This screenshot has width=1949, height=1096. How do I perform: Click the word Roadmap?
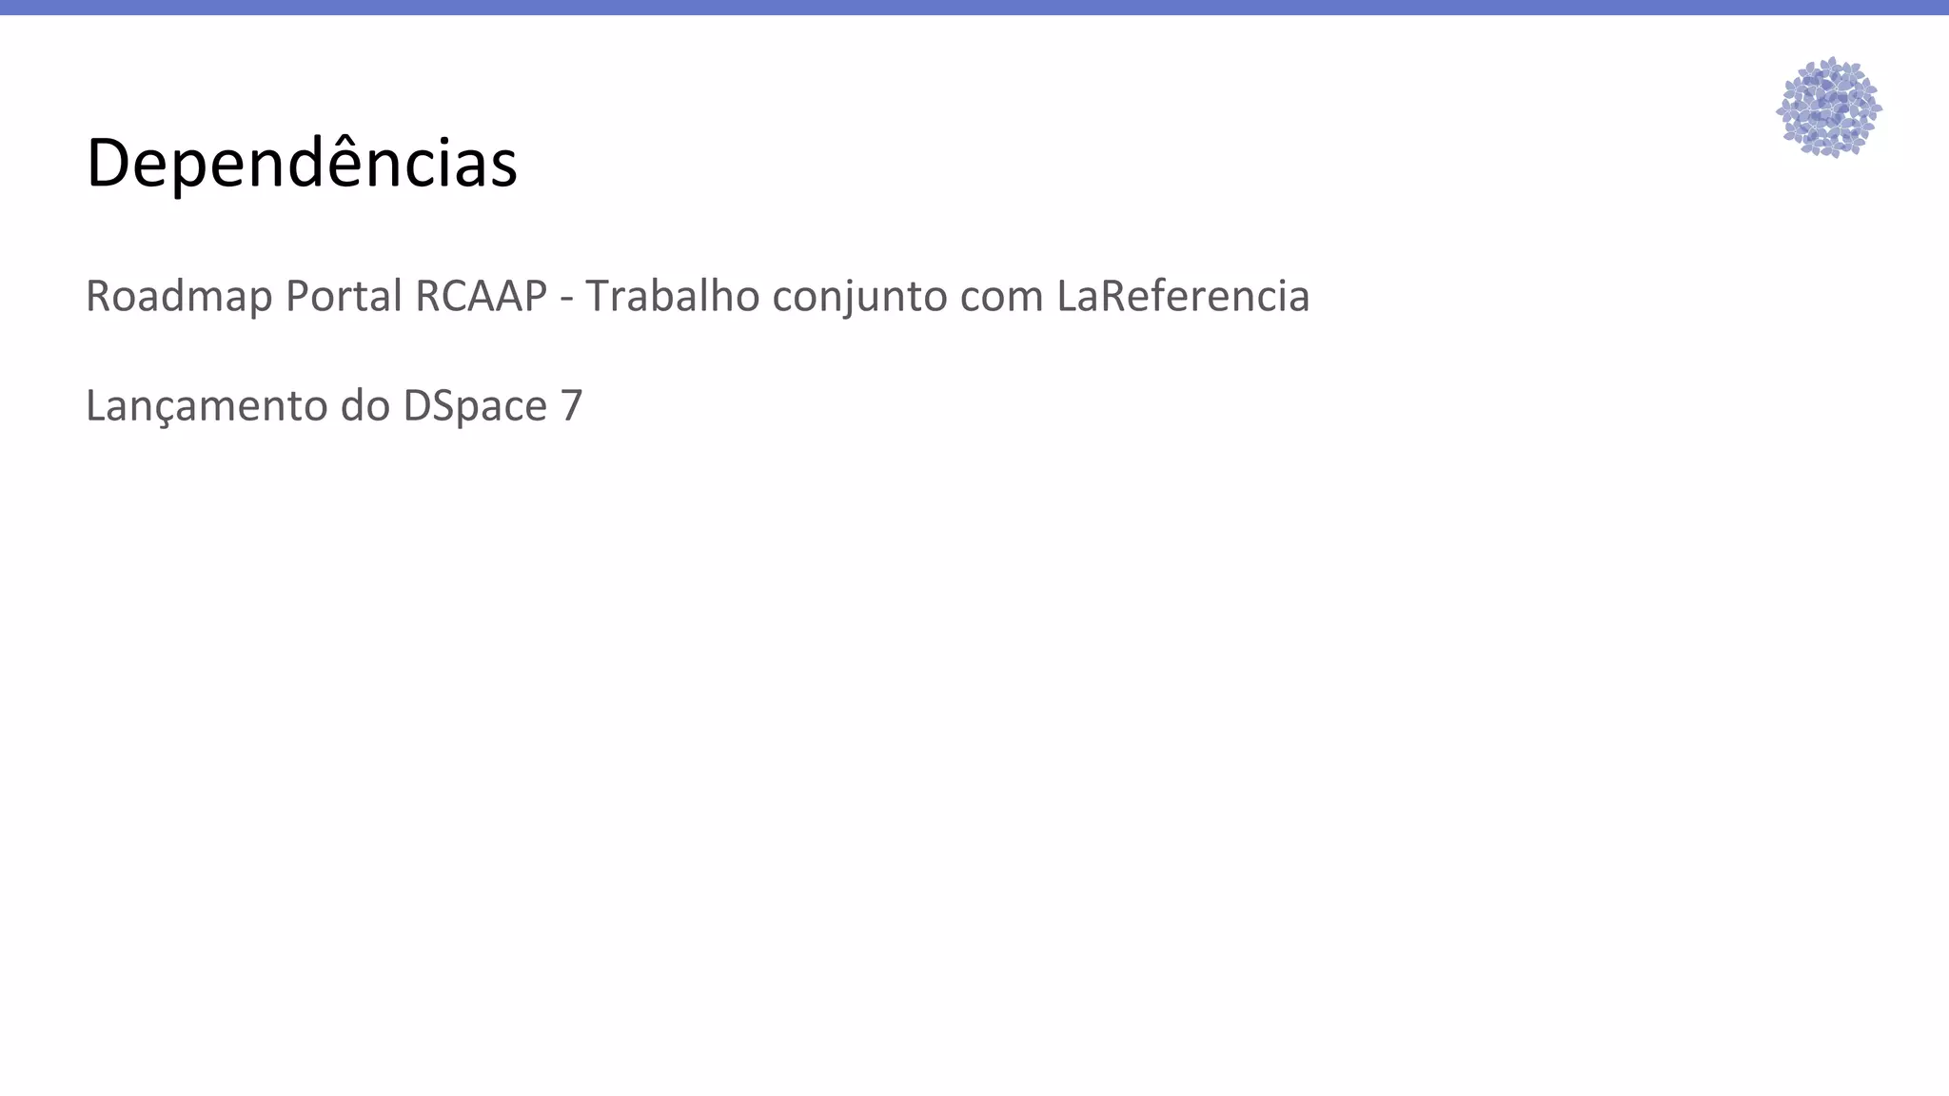[x=179, y=297]
